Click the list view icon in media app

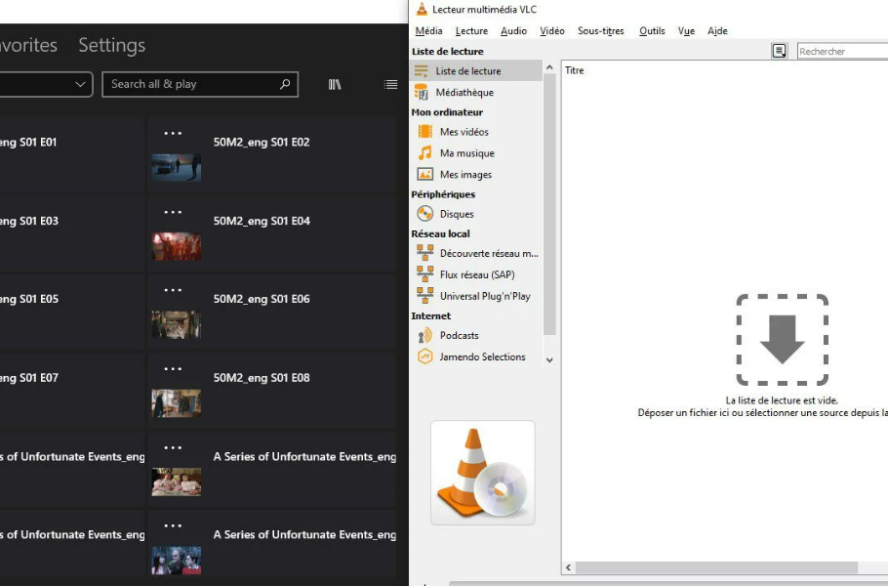(390, 84)
